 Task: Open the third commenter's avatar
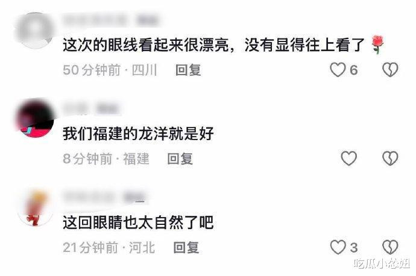click(x=35, y=207)
